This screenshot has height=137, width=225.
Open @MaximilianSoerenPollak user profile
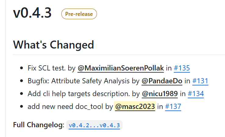pyautogui.click(x=121, y=68)
